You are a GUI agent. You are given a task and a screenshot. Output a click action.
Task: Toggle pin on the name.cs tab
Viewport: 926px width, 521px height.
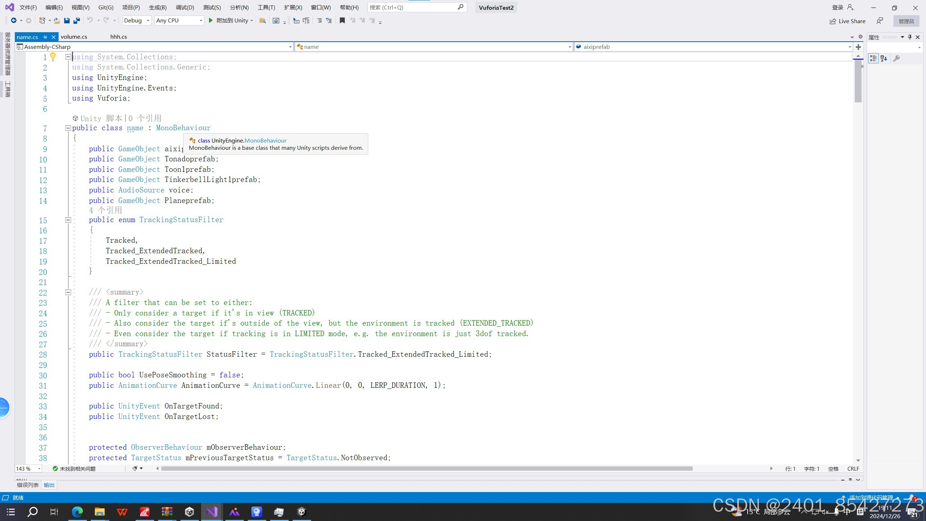point(45,37)
